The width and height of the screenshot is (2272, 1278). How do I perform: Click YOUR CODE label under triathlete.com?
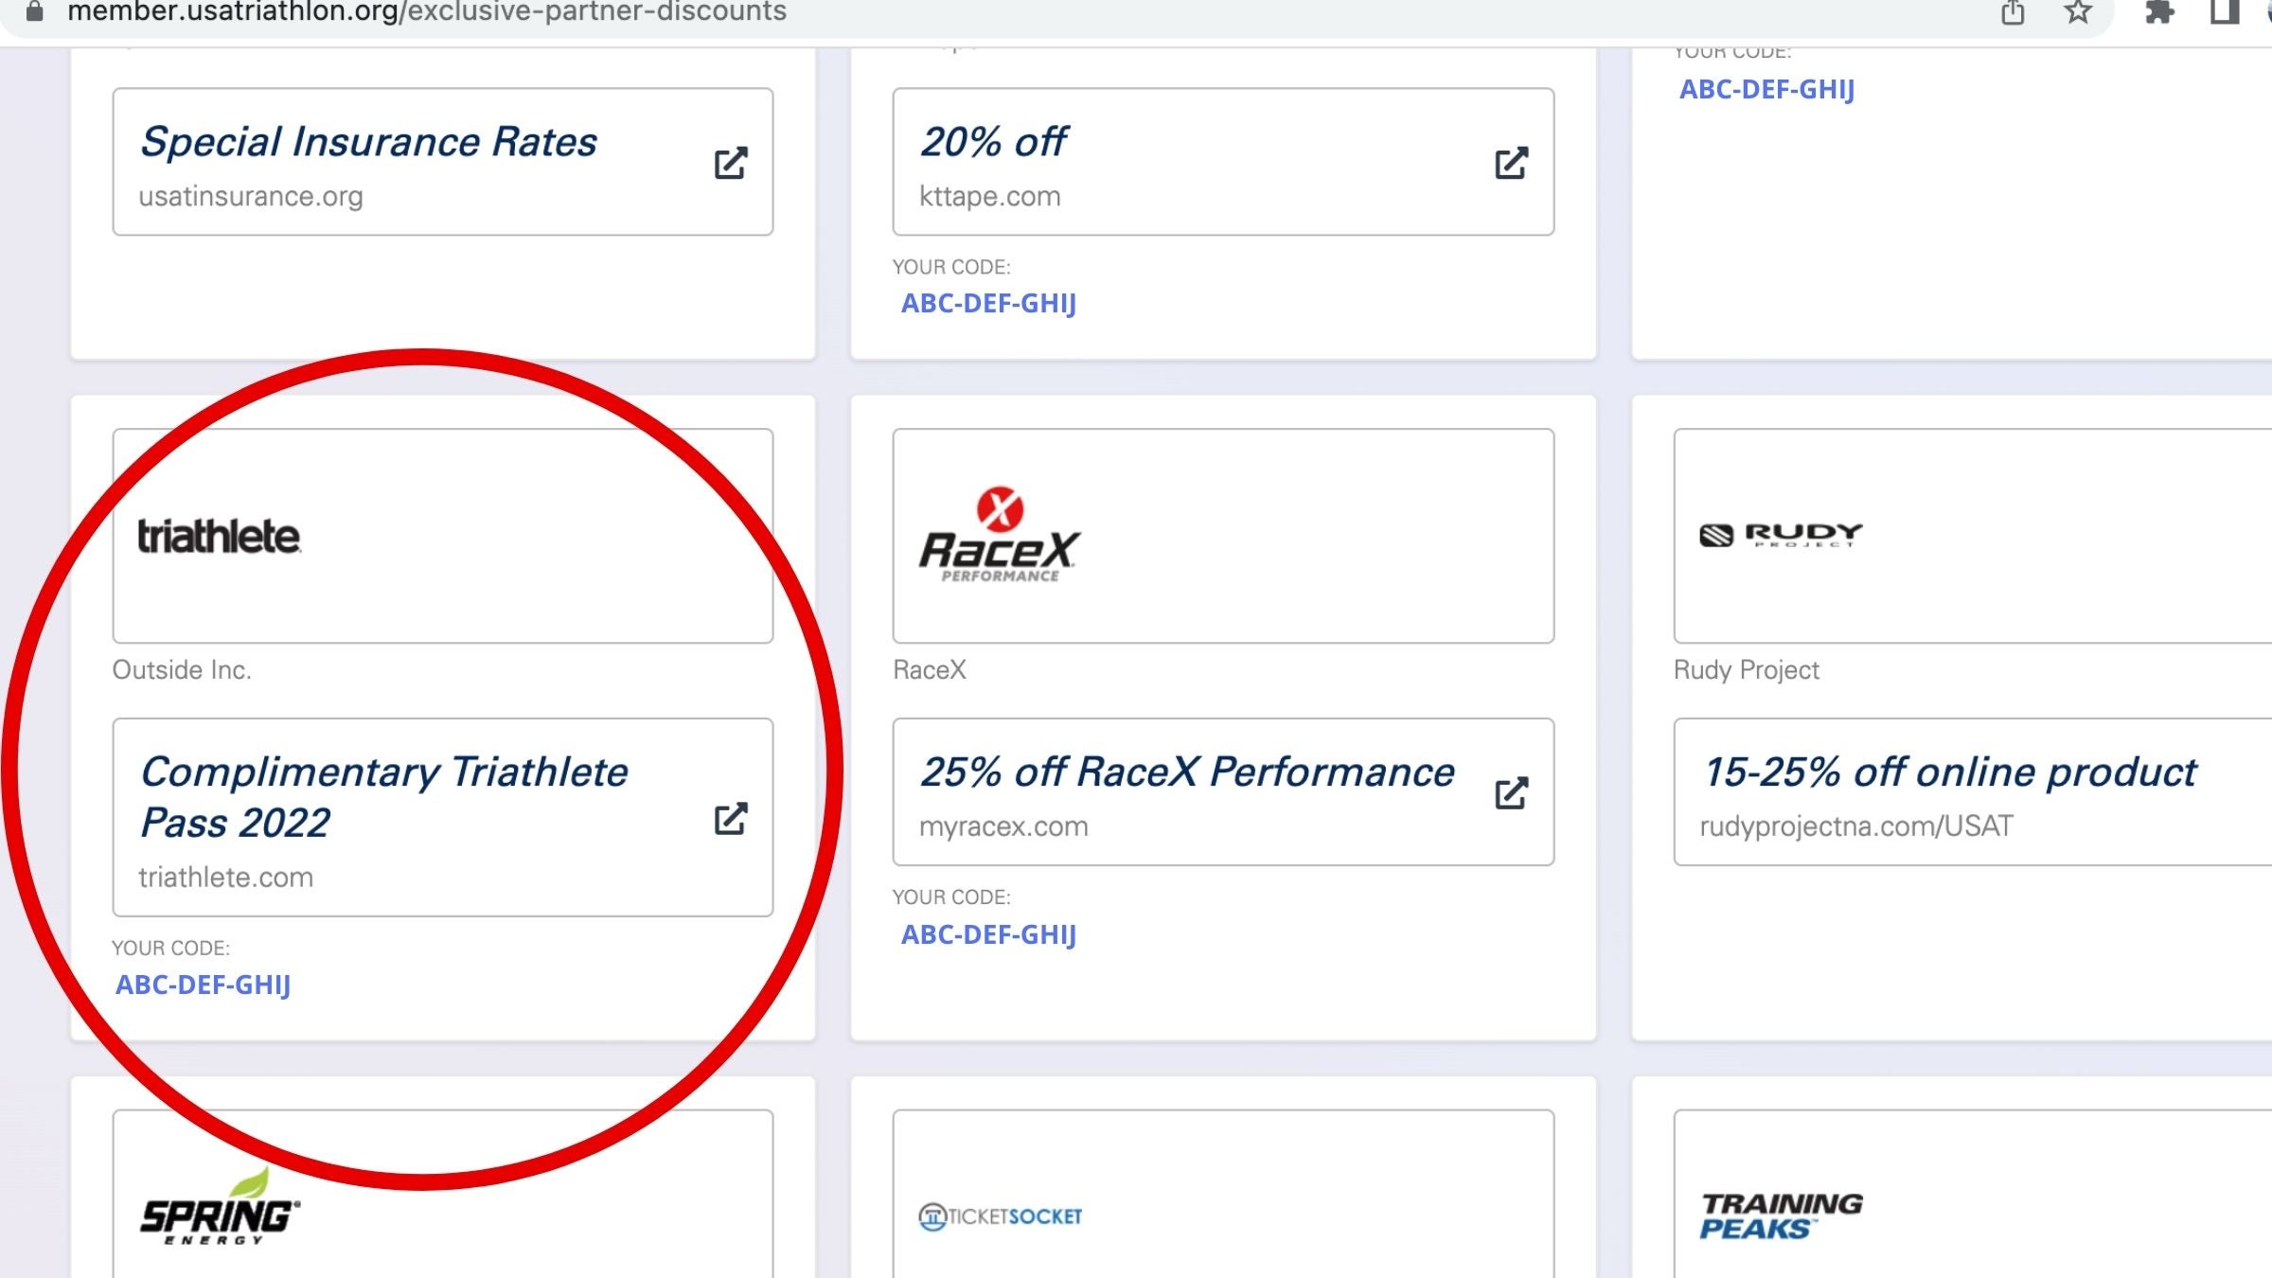[170, 948]
